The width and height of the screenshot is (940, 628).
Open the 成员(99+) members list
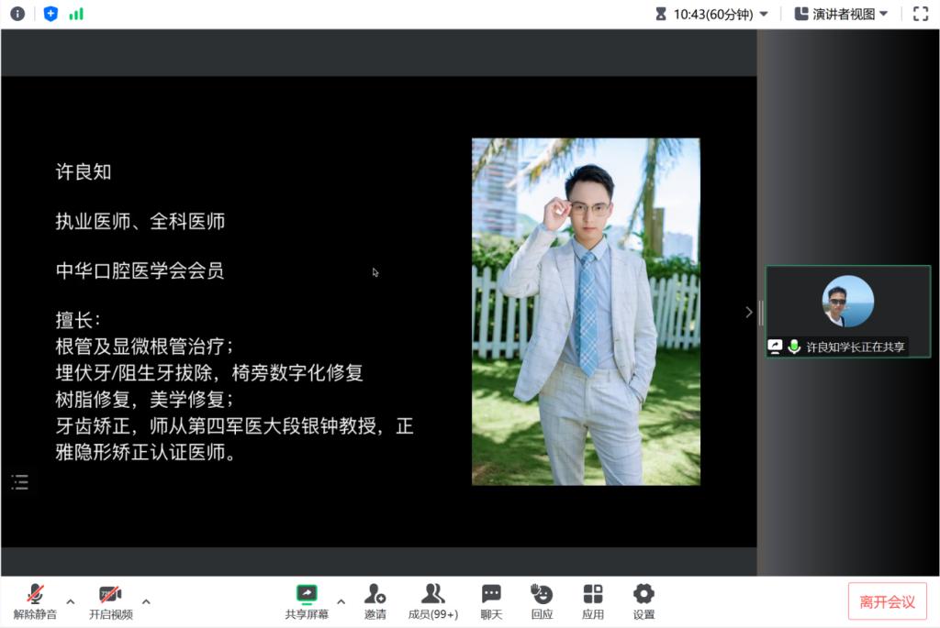[x=433, y=601]
